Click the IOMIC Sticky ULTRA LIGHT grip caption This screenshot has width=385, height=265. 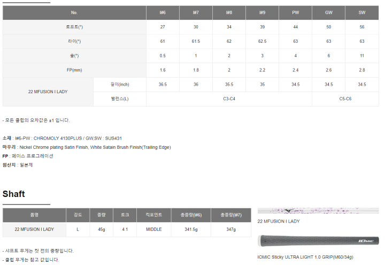coord(305,257)
